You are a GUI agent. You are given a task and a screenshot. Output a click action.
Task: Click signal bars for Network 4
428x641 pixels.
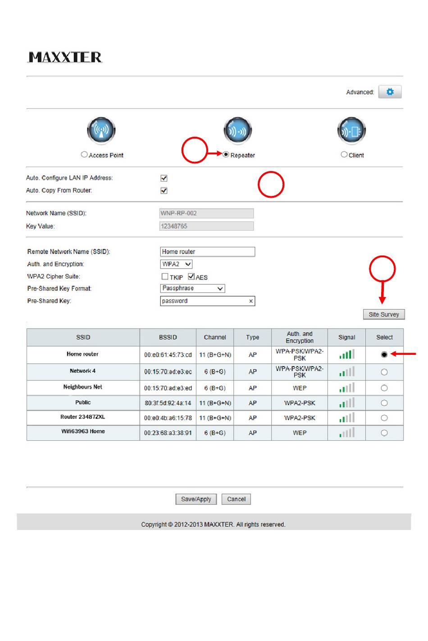(347, 372)
